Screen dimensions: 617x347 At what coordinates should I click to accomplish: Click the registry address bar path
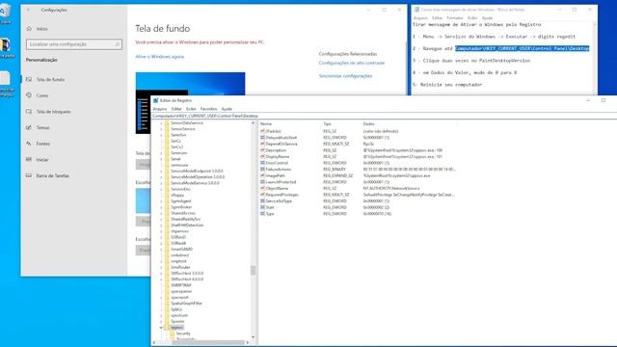tap(205, 116)
